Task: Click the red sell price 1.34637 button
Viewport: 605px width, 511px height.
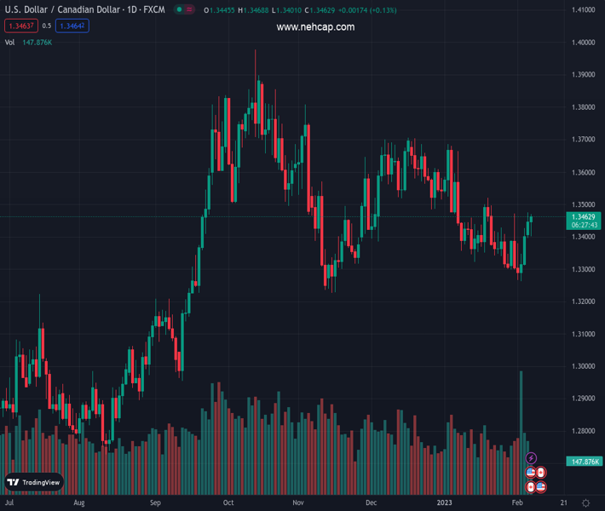Action: [20, 26]
